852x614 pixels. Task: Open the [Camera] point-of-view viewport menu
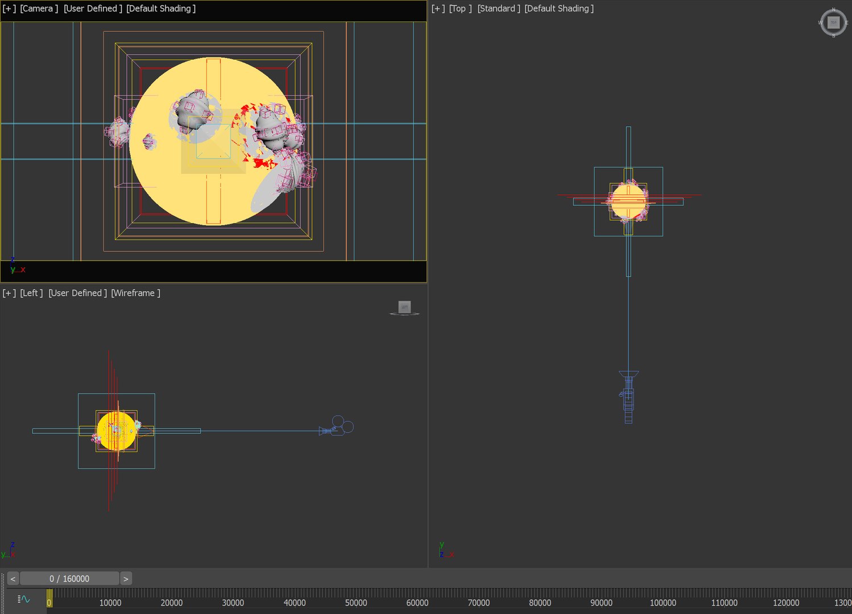tap(39, 9)
